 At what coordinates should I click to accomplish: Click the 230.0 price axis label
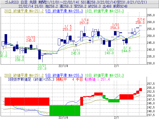[151, 63]
